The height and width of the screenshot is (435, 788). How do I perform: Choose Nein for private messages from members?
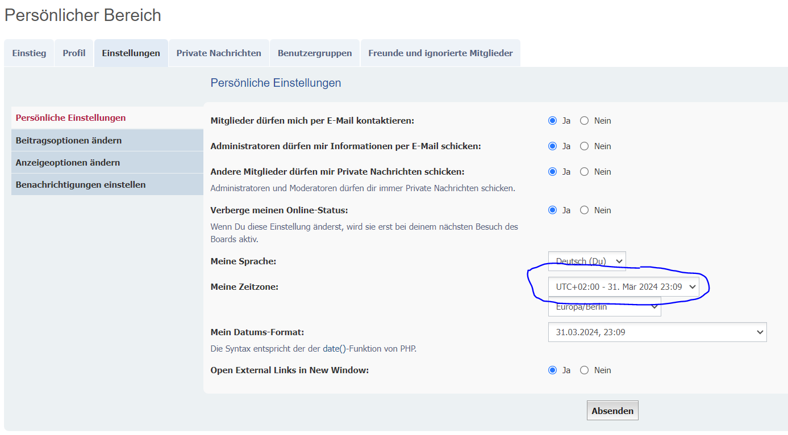point(584,172)
